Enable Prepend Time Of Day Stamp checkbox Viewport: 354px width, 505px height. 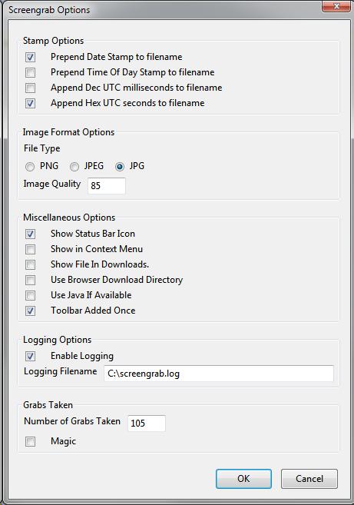coord(30,72)
